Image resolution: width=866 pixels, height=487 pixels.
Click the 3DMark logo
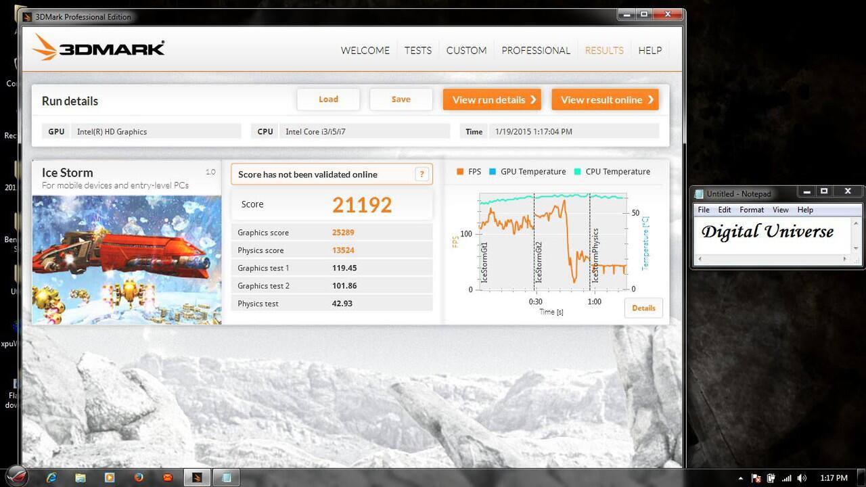(x=98, y=48)
